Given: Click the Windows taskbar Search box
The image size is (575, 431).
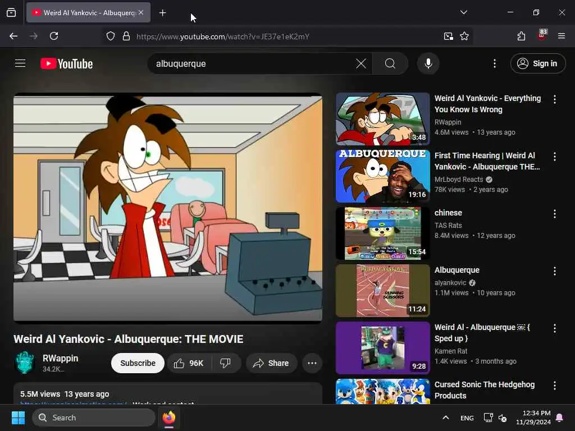Looking at the screenshot, I should click(94, 418).
